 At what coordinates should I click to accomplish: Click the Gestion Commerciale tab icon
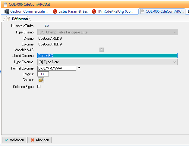(7, 11)
